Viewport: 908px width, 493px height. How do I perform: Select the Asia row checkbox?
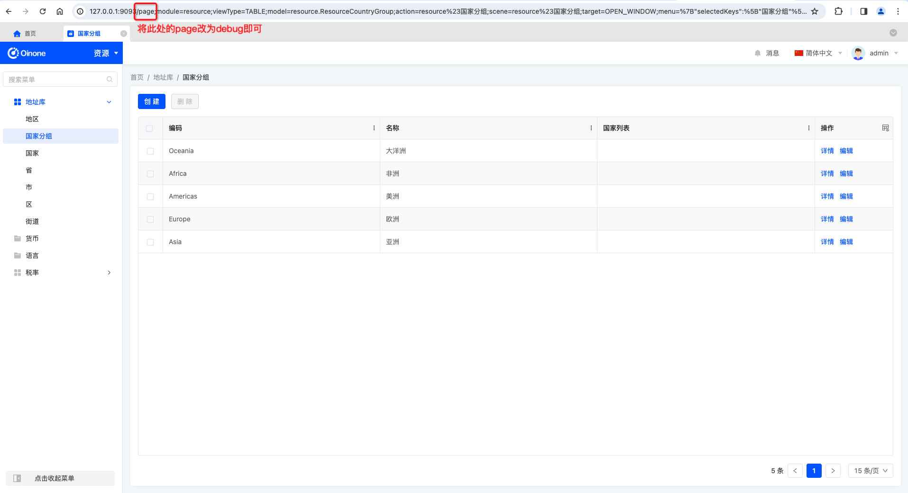150,242
